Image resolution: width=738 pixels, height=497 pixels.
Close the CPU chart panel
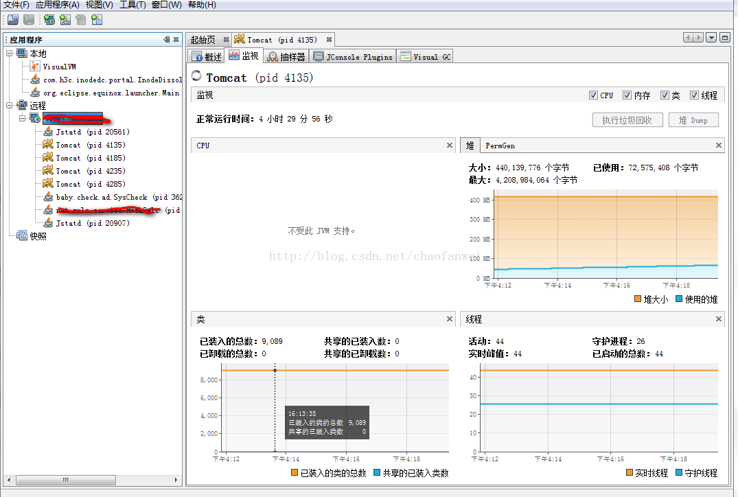point(450,146)
